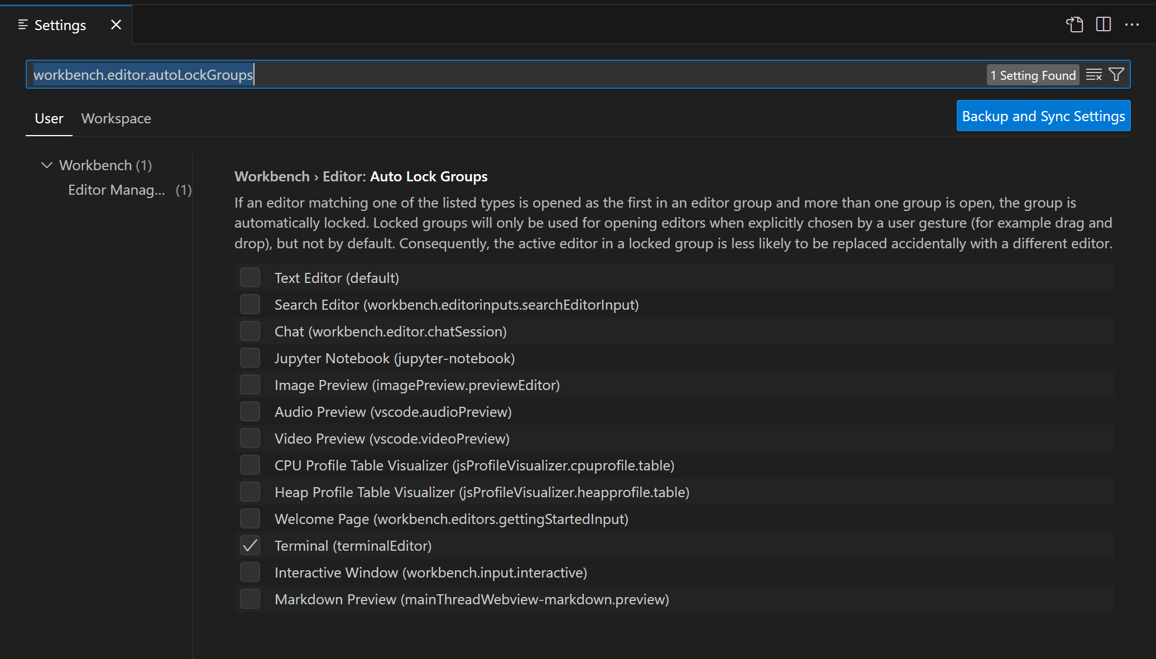The height and width of the screenshot is (659, 1156).
Task: Click the more actions ellipsis icon
Action: 1132,25
